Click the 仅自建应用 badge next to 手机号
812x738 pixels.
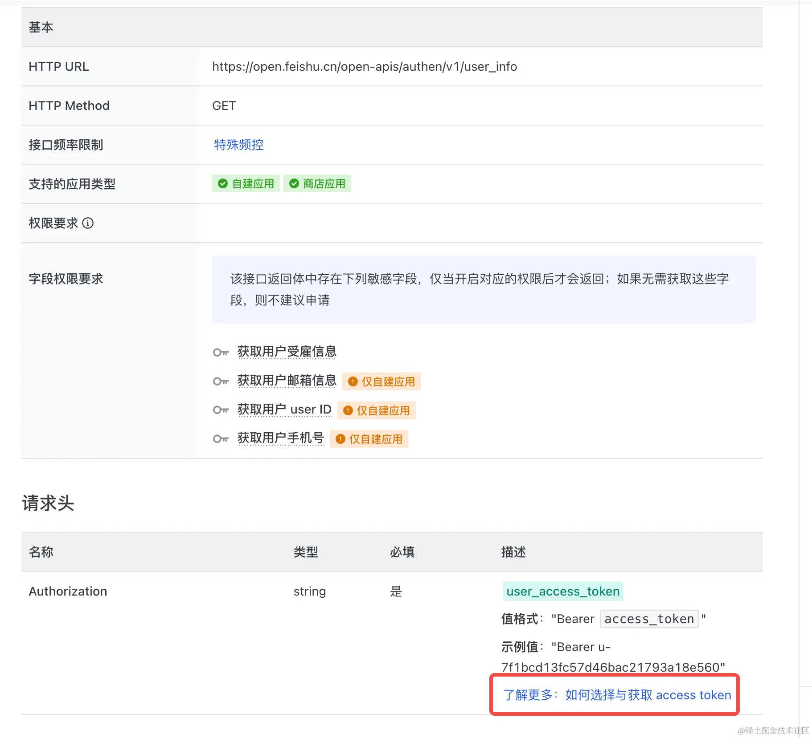click(x=369, y=439)
